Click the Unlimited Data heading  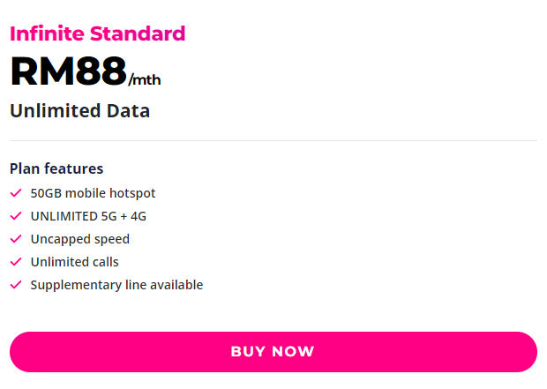(x=80, y=111)
